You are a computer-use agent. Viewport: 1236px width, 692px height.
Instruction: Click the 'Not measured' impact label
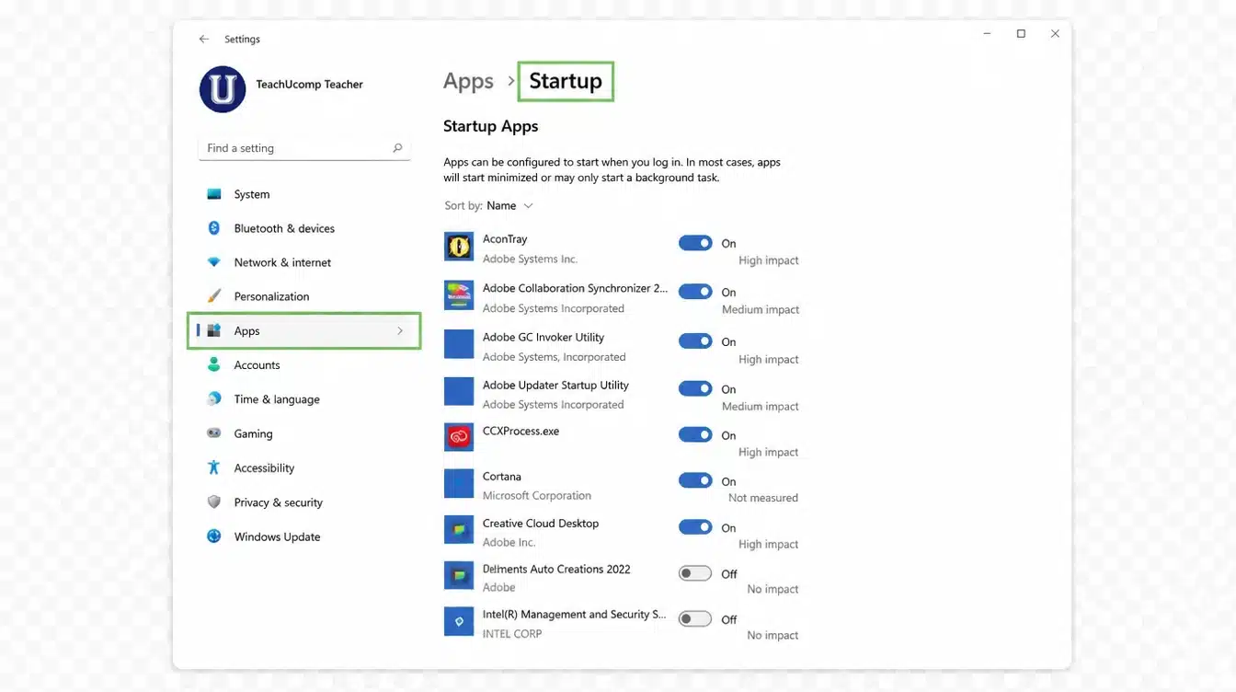pos(763,498)
